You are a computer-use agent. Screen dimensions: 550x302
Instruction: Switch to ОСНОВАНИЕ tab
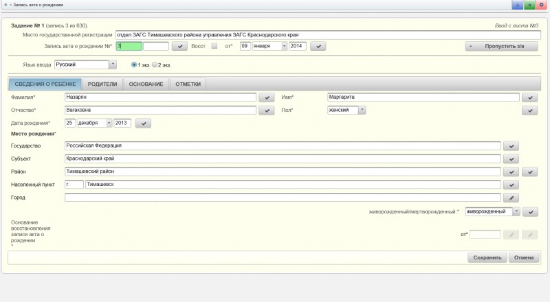(x=146, y=84)
